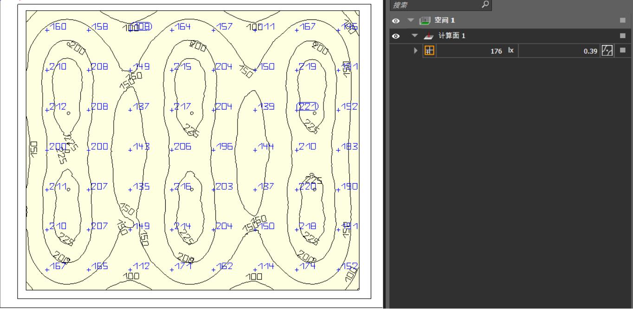Hide 计算面 1 using its eye icon
Screen dimensions: 633x309
click(395, 36)
